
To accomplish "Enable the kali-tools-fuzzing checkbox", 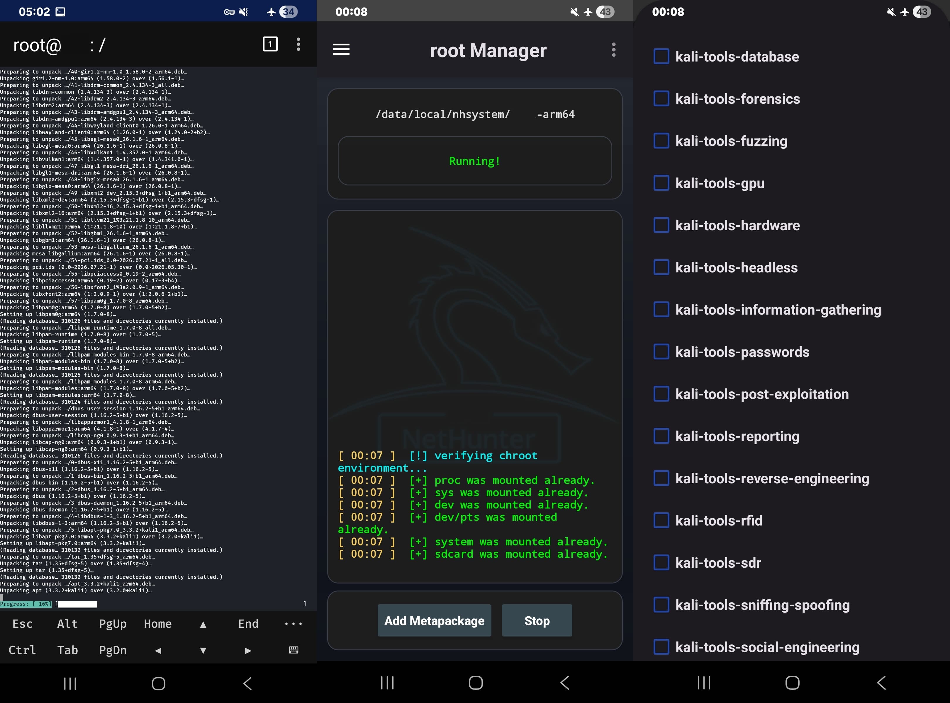I will [661, 140].
